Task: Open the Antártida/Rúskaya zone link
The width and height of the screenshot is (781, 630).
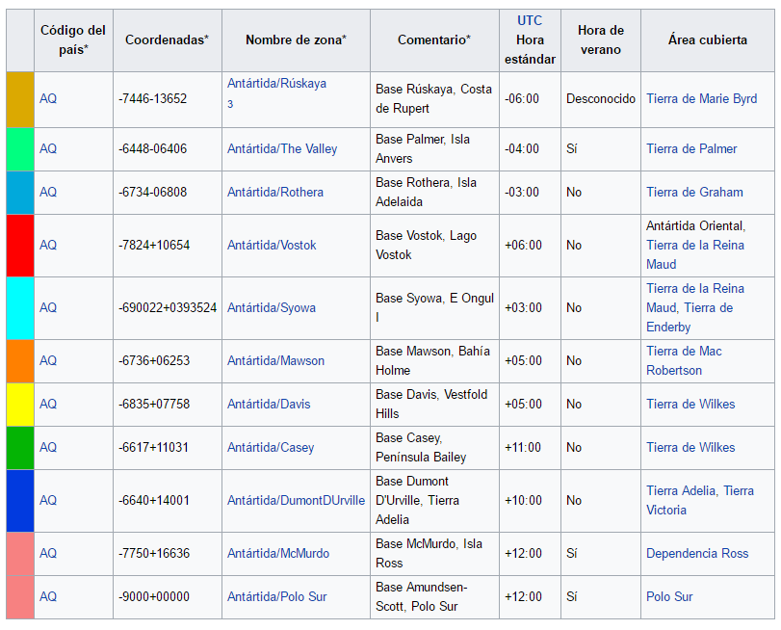Action: (276, 84)
